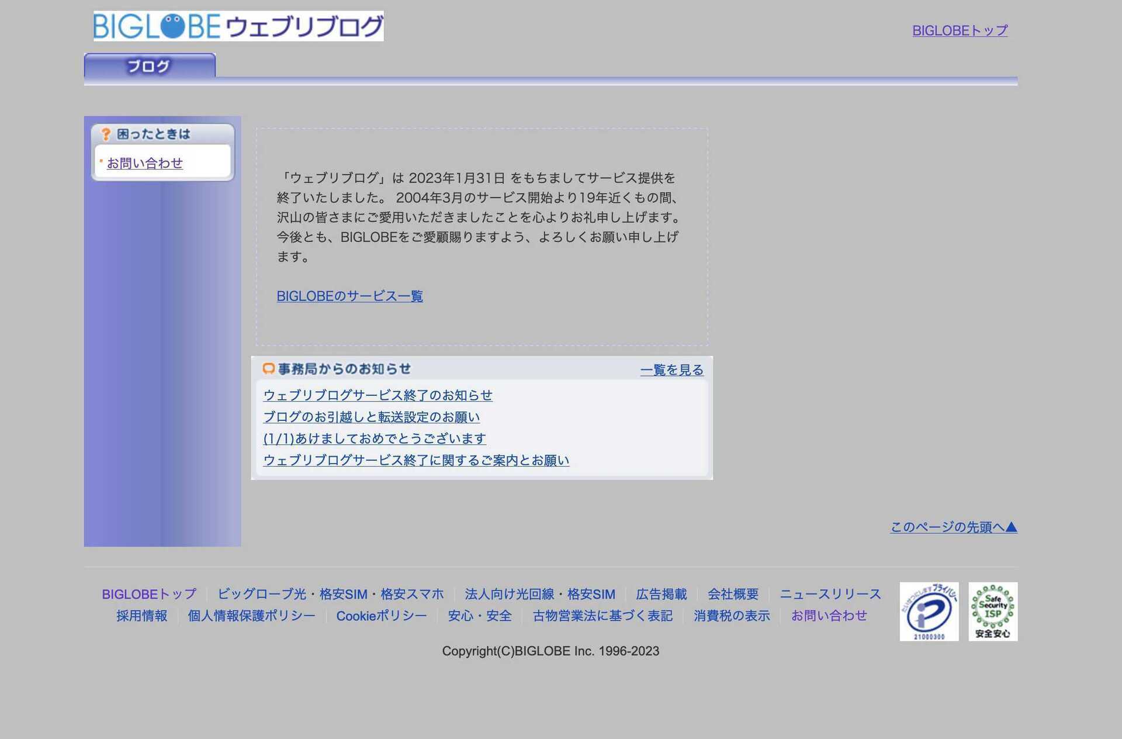1122x739 pixels.
Task: Open ニュースリリース footer link
Action: [x=830, y=595]
